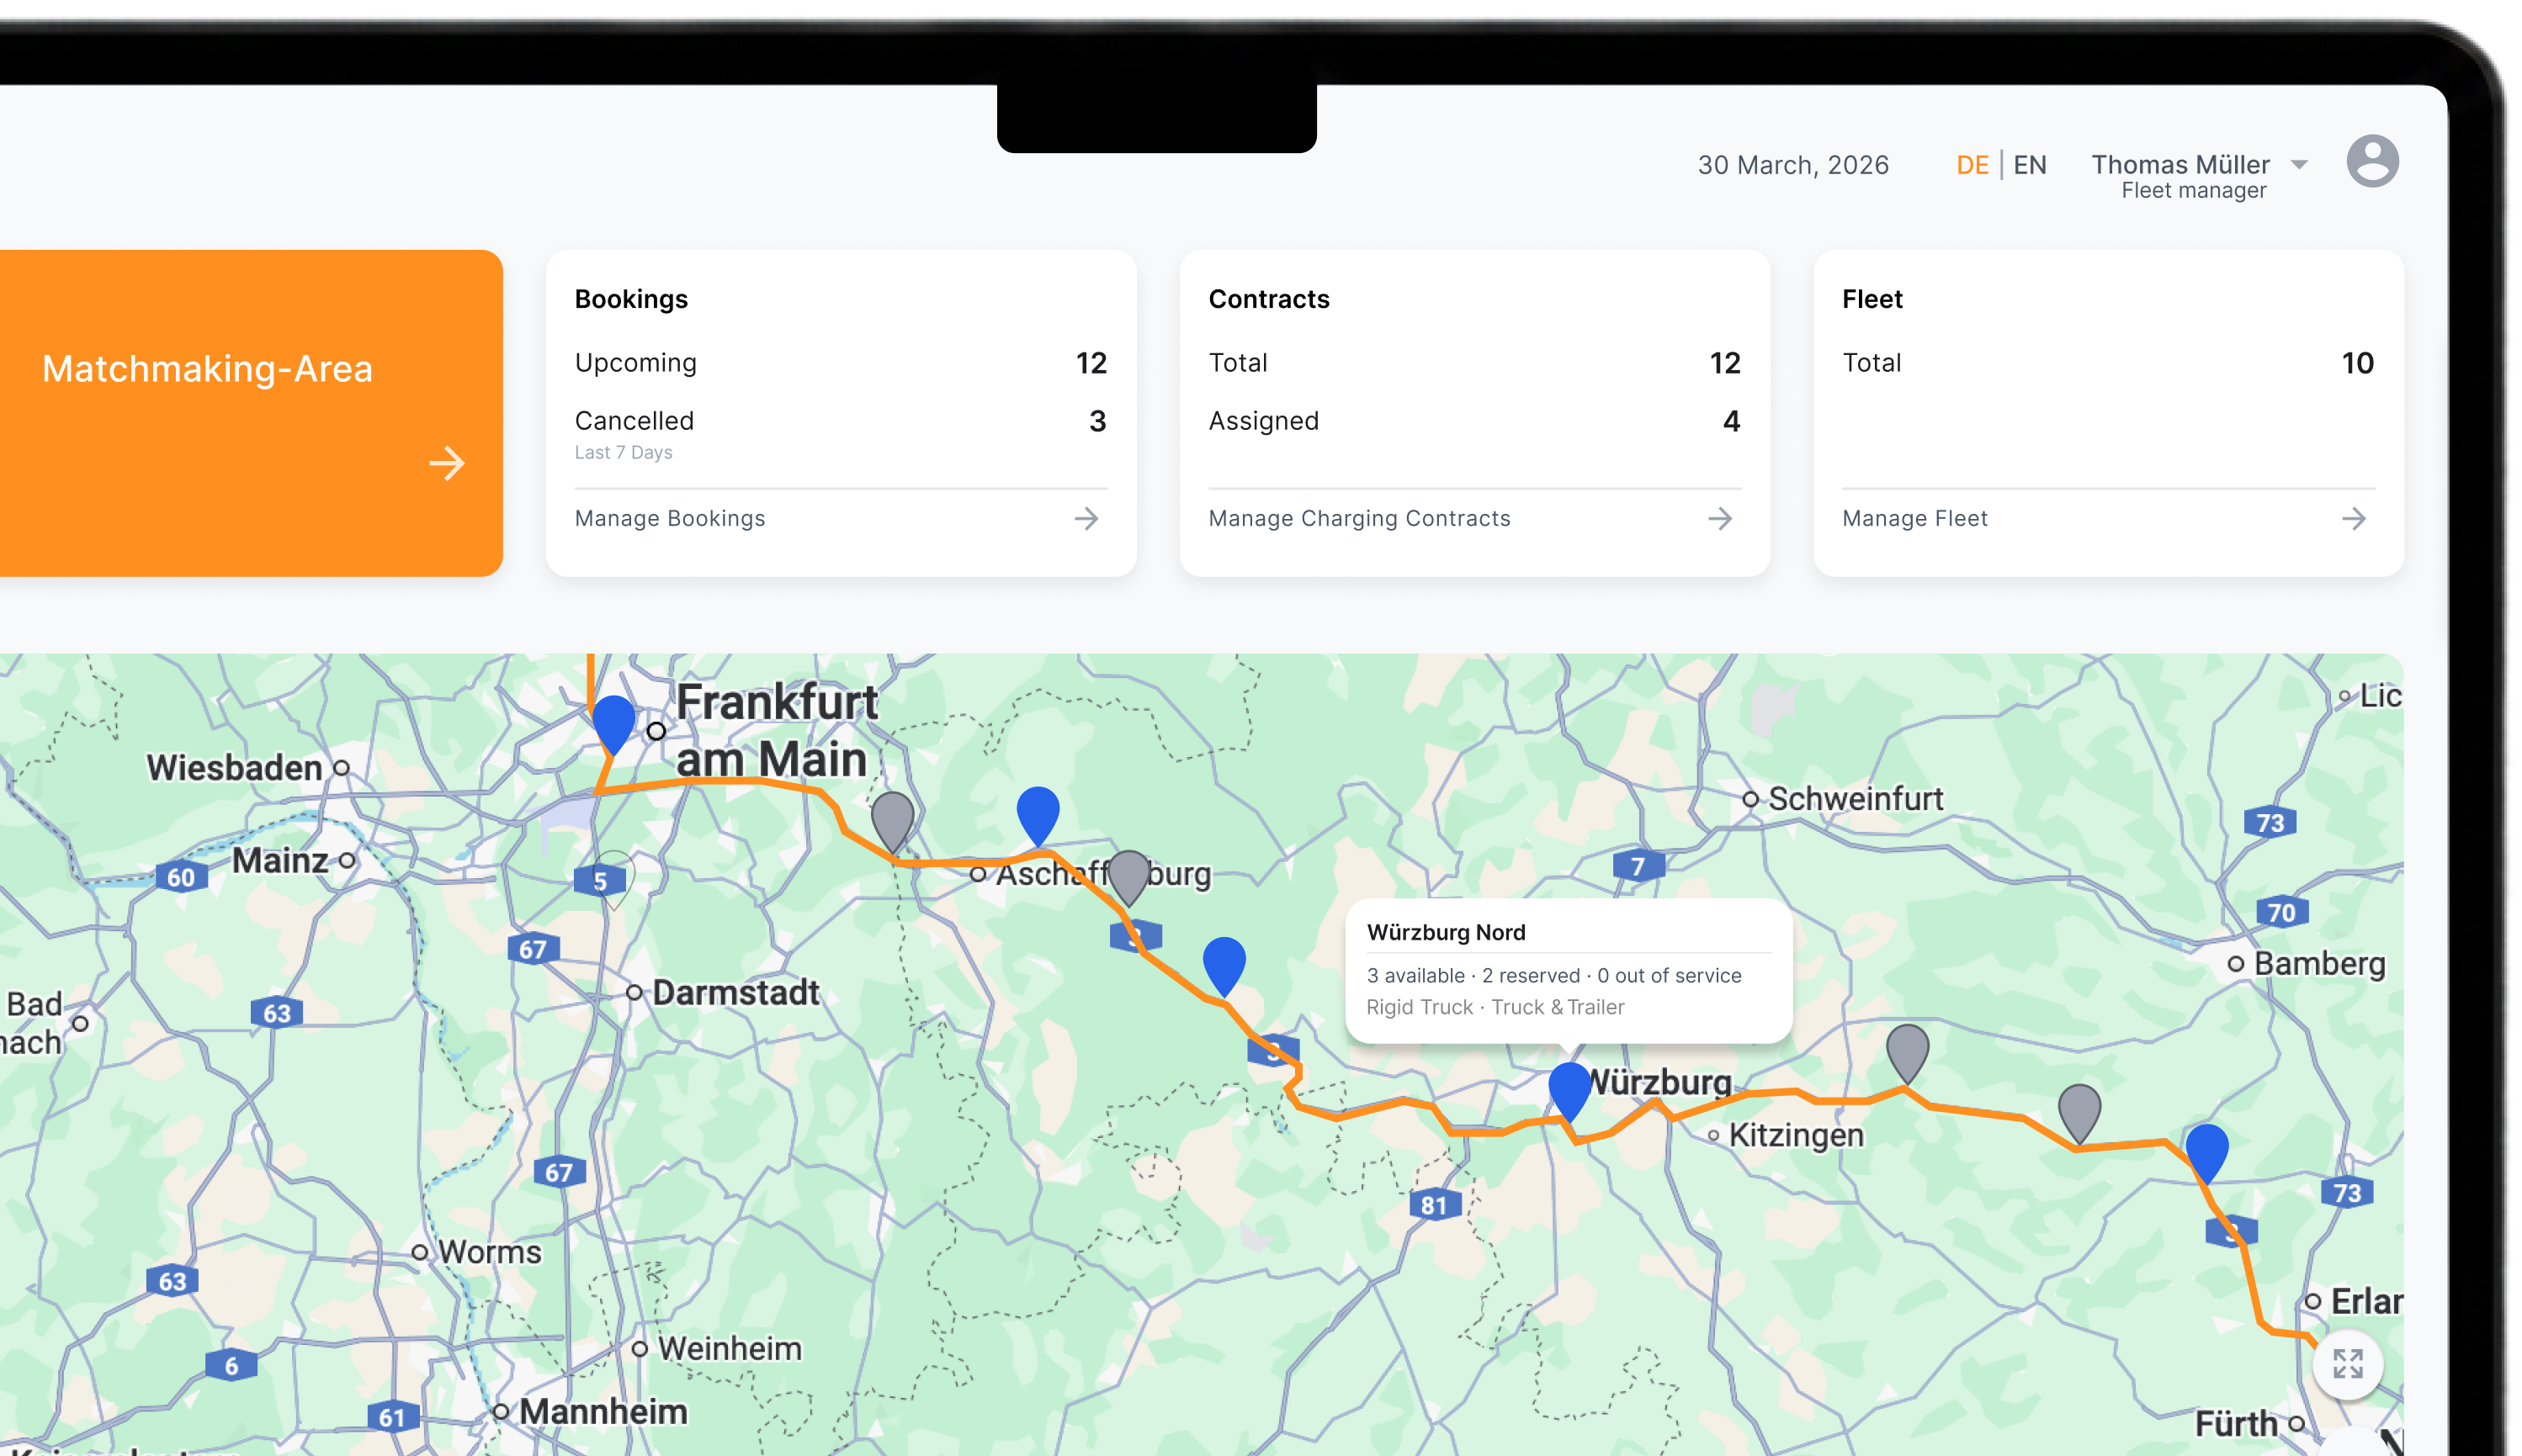
Task: Select the gray pin left of Aschaffenburg blue pin
Action: 892,821
